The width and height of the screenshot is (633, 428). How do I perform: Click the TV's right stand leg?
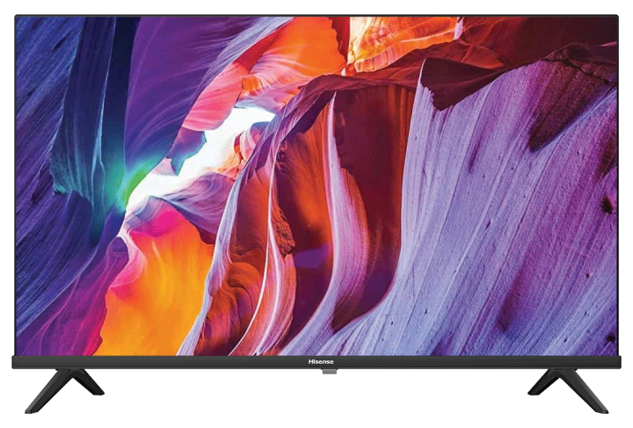click(x=567, y=390)
